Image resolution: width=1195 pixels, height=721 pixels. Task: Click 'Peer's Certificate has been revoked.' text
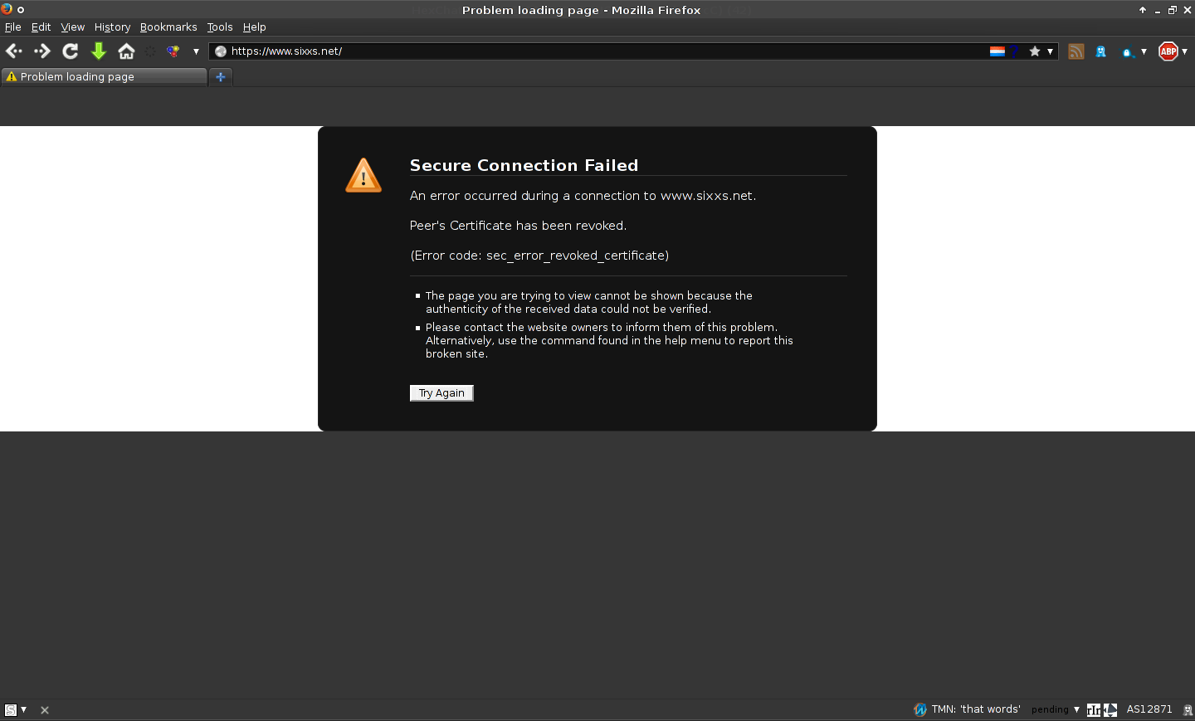coord(518,226)
